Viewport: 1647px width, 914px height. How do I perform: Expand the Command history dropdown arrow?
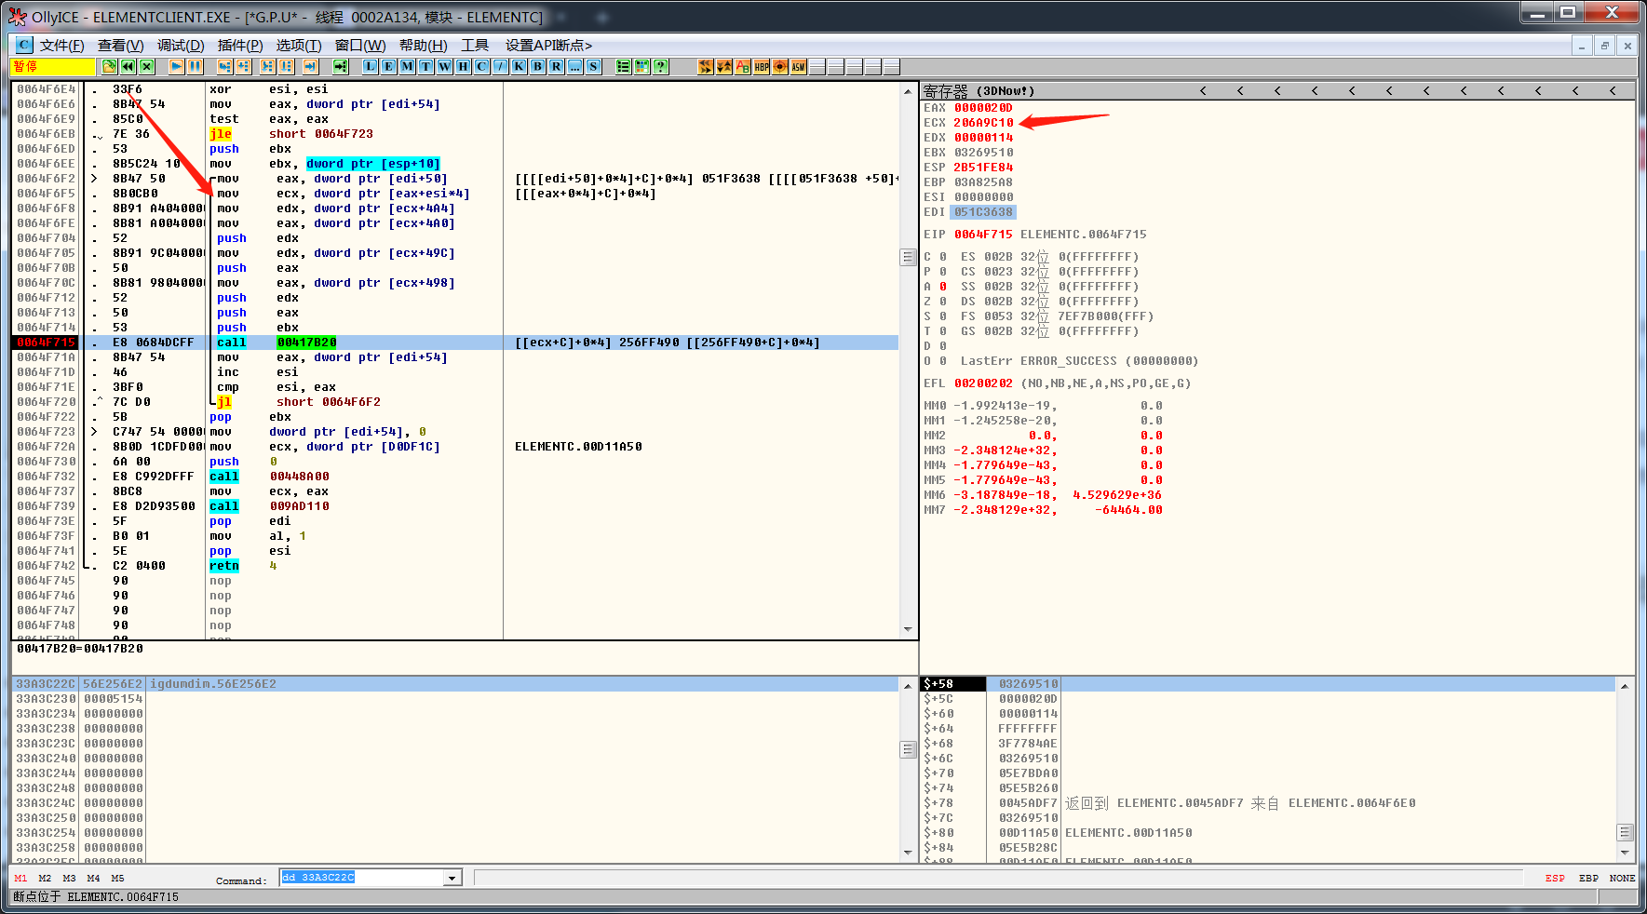(452, 878)
